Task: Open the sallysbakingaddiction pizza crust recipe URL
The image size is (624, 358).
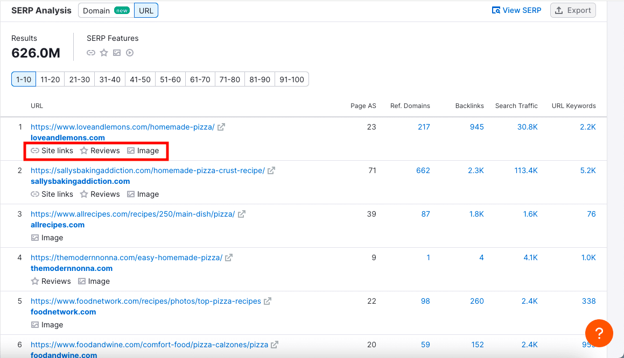Action: pyautogui.click(x=148, y=170)
